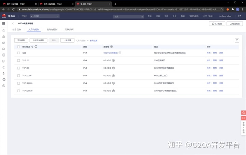The image size is (246, 155).
Task: Click help icon beside 协议端口 header
Action: click(x=36, y=46)
